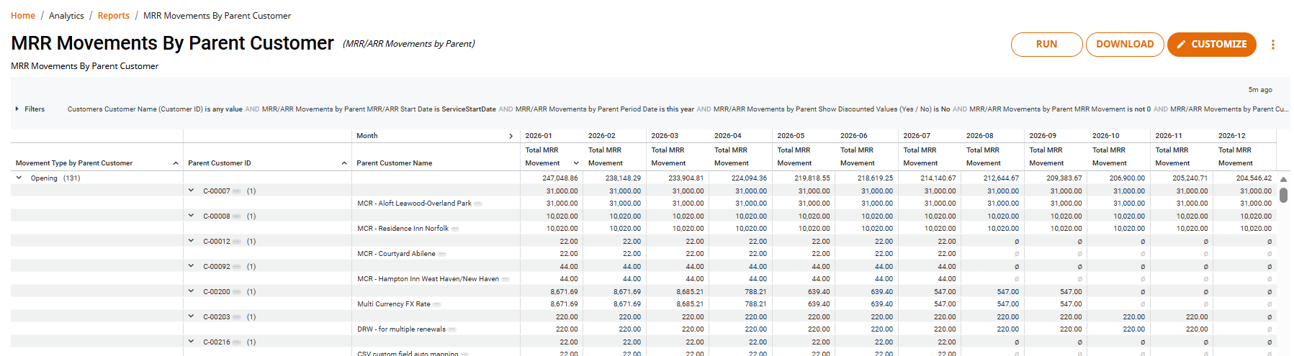Click the Multi Currency FX Rate customer name
This screenshot has width=1294, height=356.
tap(394, 304)
